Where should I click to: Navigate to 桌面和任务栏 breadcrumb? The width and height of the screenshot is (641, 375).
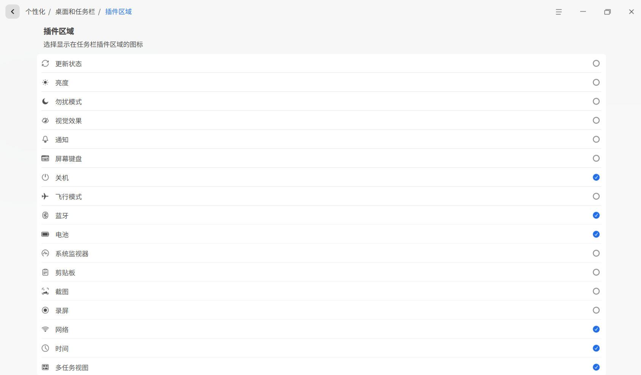pos(75,12)
